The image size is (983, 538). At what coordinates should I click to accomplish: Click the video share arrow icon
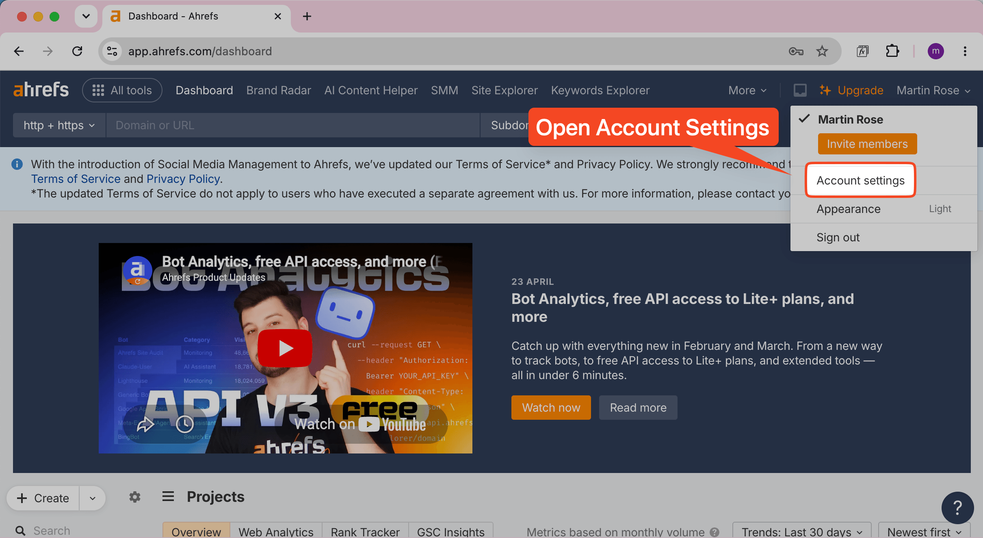[x=145, y=424]
